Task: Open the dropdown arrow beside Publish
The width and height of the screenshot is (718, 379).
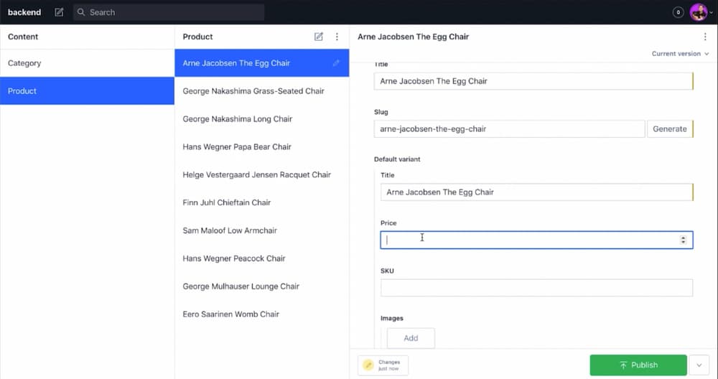Action: pos(699,365)
